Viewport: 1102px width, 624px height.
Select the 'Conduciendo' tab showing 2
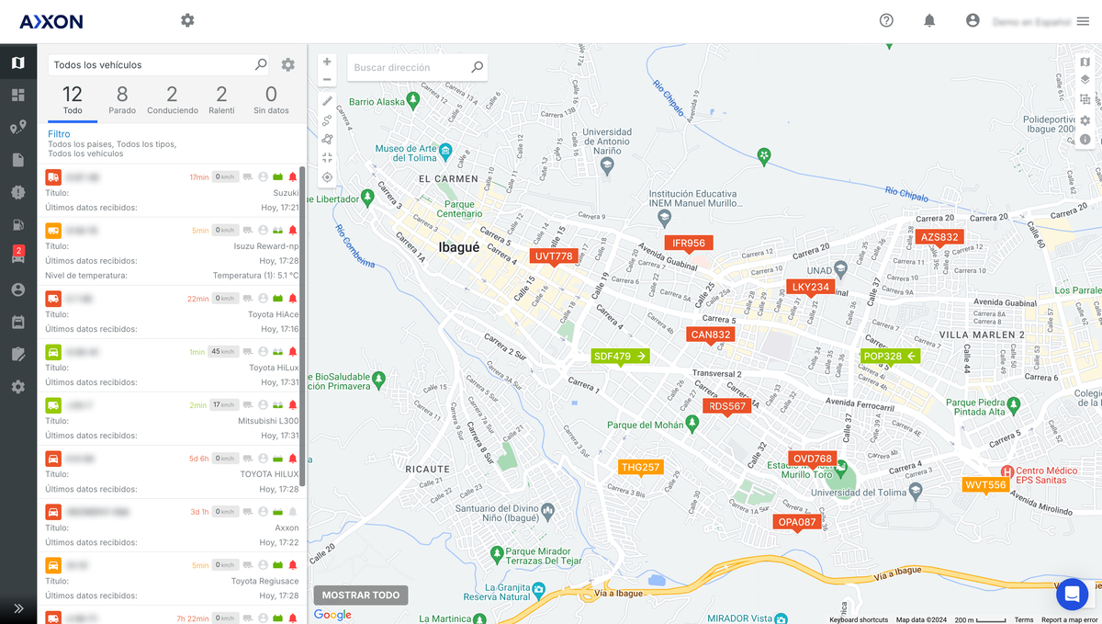tap(172, 100)
